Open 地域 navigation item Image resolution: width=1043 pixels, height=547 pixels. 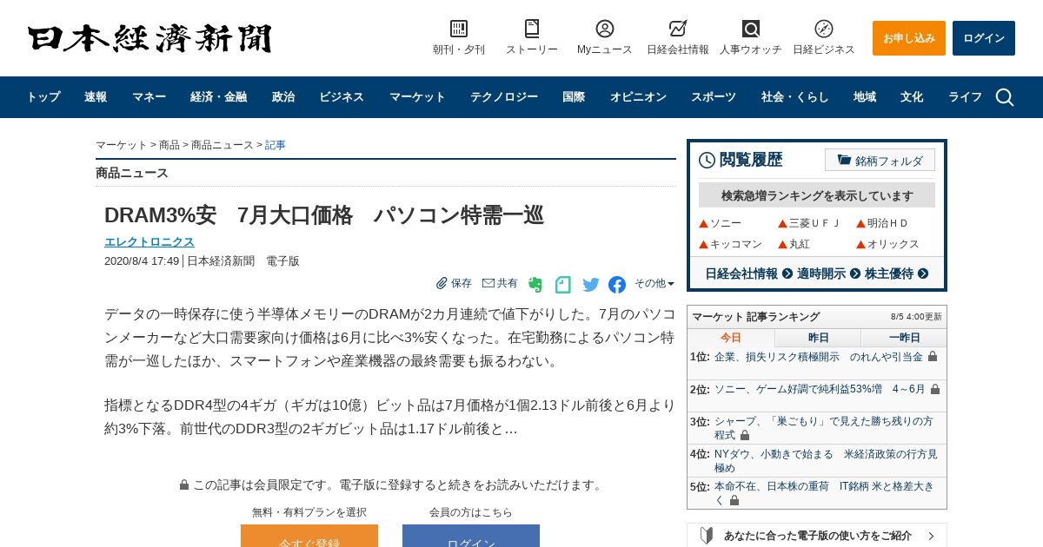[x=865, y=97]
